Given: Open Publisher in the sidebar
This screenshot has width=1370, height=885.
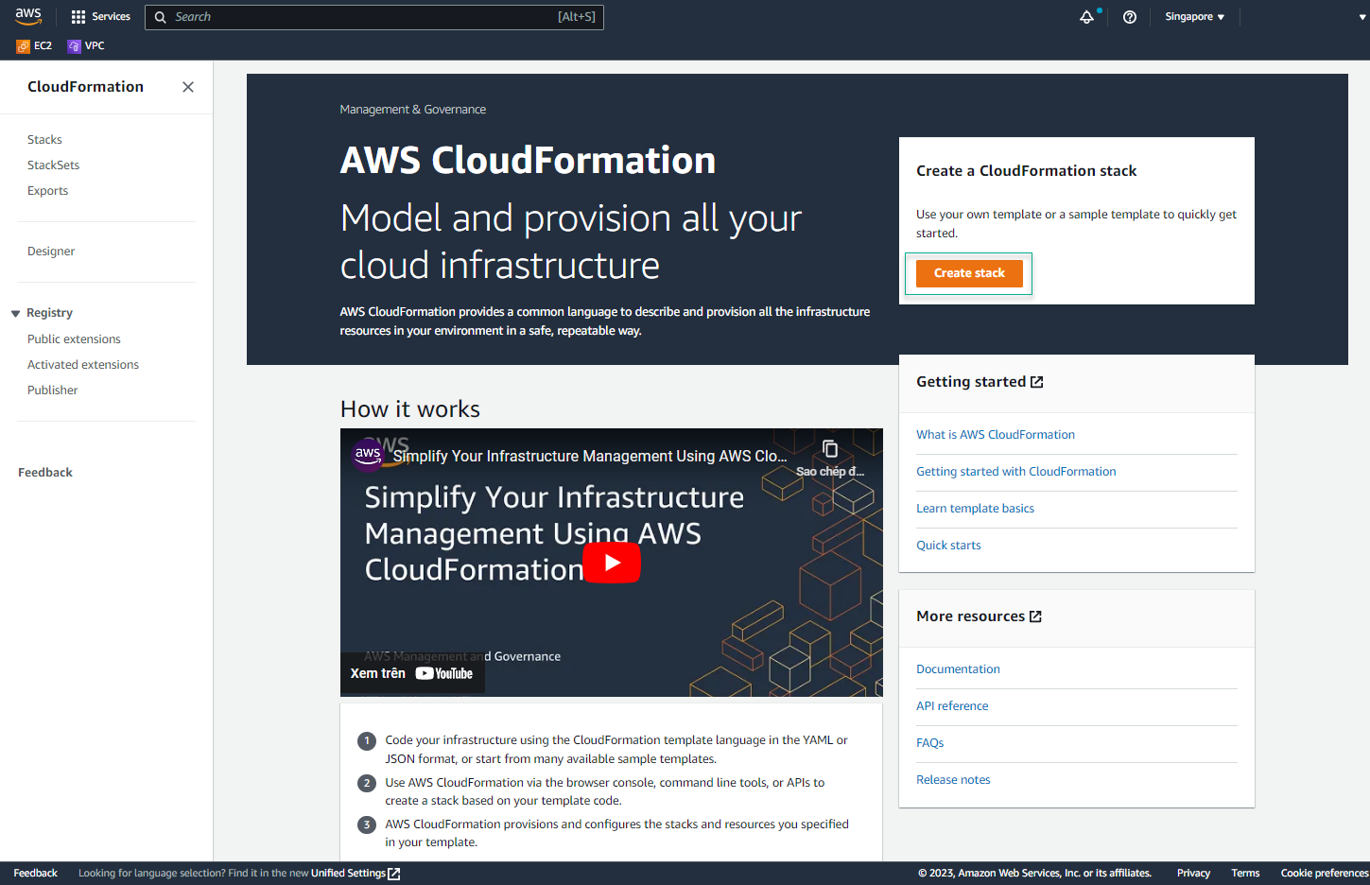Looking at the screenshot, I should [52, 390].
